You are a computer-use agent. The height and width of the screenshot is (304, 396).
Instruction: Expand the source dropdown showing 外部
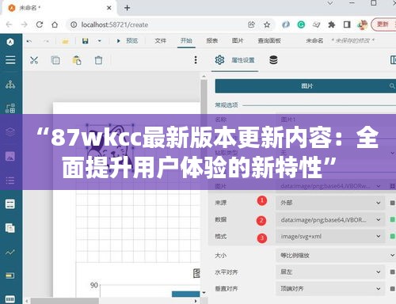(x=330, y=203)
